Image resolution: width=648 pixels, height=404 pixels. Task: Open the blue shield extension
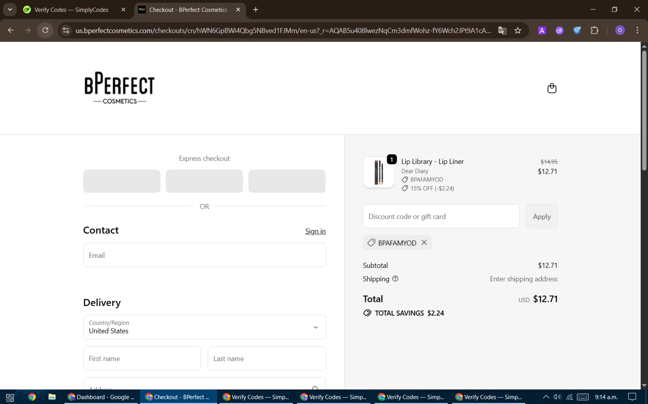[577, 30]
